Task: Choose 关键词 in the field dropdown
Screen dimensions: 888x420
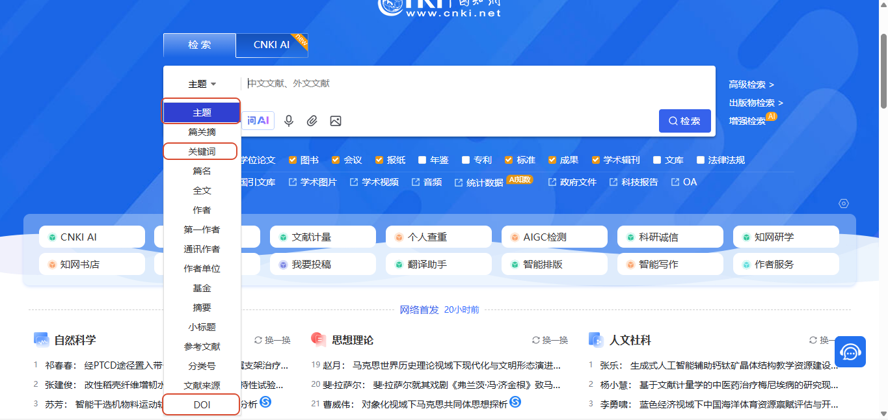Action: click(x=202, y=151)
